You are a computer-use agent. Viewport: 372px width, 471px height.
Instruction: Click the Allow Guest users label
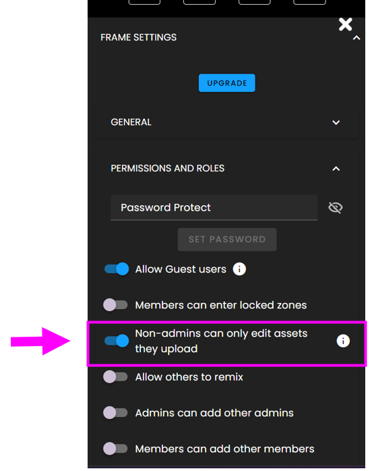pyautogui.click(x=181, y=269)
